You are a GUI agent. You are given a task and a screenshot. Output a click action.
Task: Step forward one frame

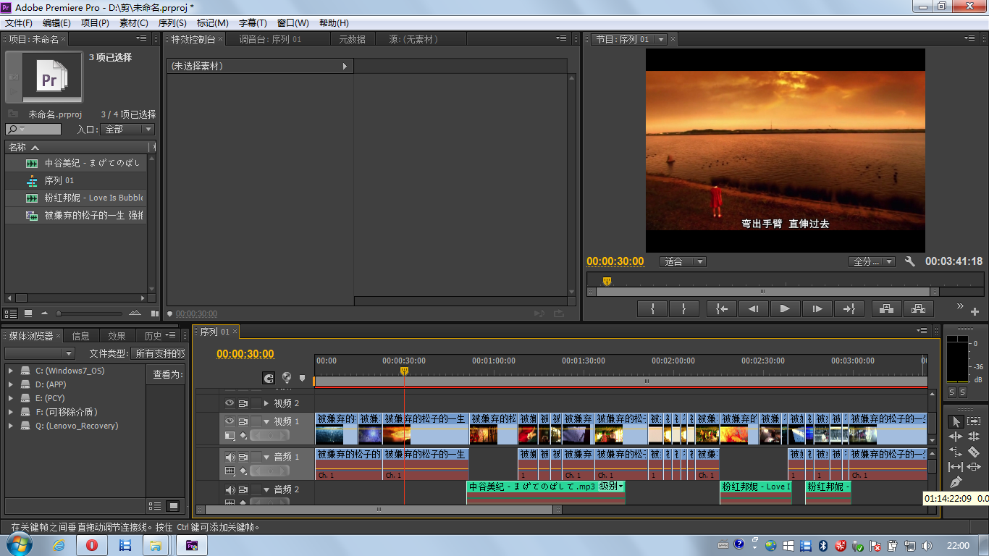pyautogui.click(x=817, y=308)
